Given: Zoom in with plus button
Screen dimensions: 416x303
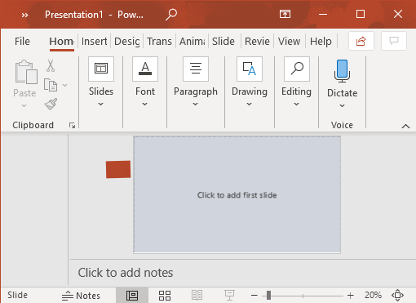Looking at the screenshot, I should [351, 296].
